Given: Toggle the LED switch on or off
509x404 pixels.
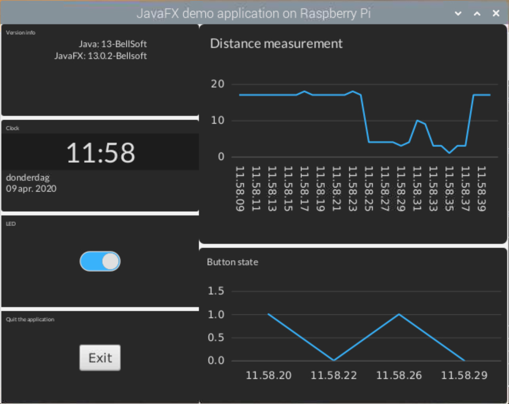Looking at the screenshot, I should click(x=100, y=261).
